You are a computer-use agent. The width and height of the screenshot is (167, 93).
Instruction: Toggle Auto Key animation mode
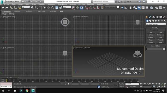[x=122, y=84]
